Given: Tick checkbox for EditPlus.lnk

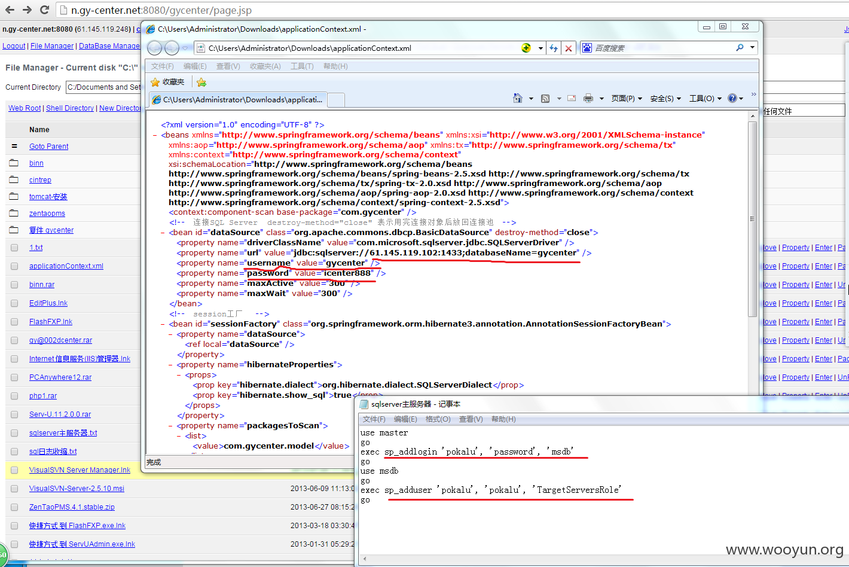Looking at the screenshot, I should 14,303.
